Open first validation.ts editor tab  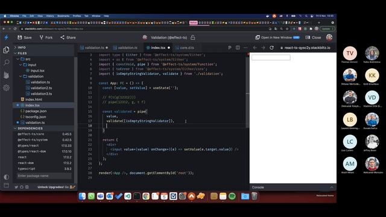coord(94,48)
